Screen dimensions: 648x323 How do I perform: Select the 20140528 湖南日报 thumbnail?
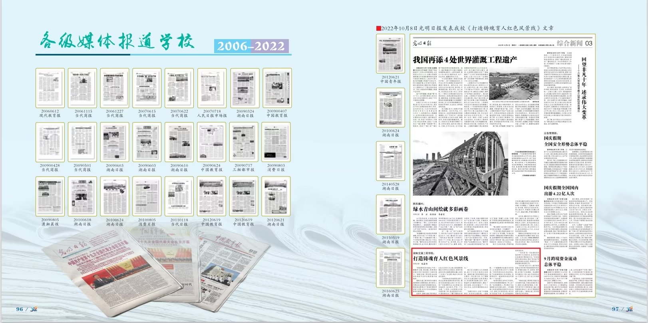click(x=391, y=161)
